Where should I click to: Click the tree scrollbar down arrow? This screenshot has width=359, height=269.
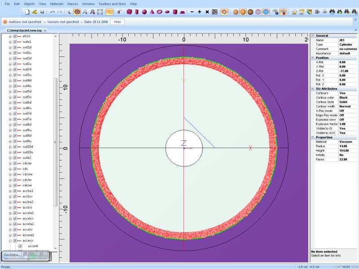(55, 248)
